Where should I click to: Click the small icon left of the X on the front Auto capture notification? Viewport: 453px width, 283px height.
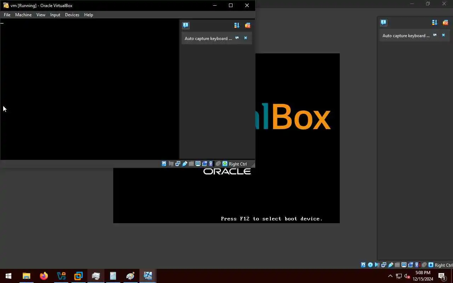[237, 38]
